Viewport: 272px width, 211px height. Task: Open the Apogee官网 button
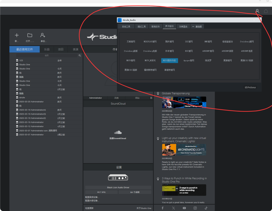click(x=189, y=60)
